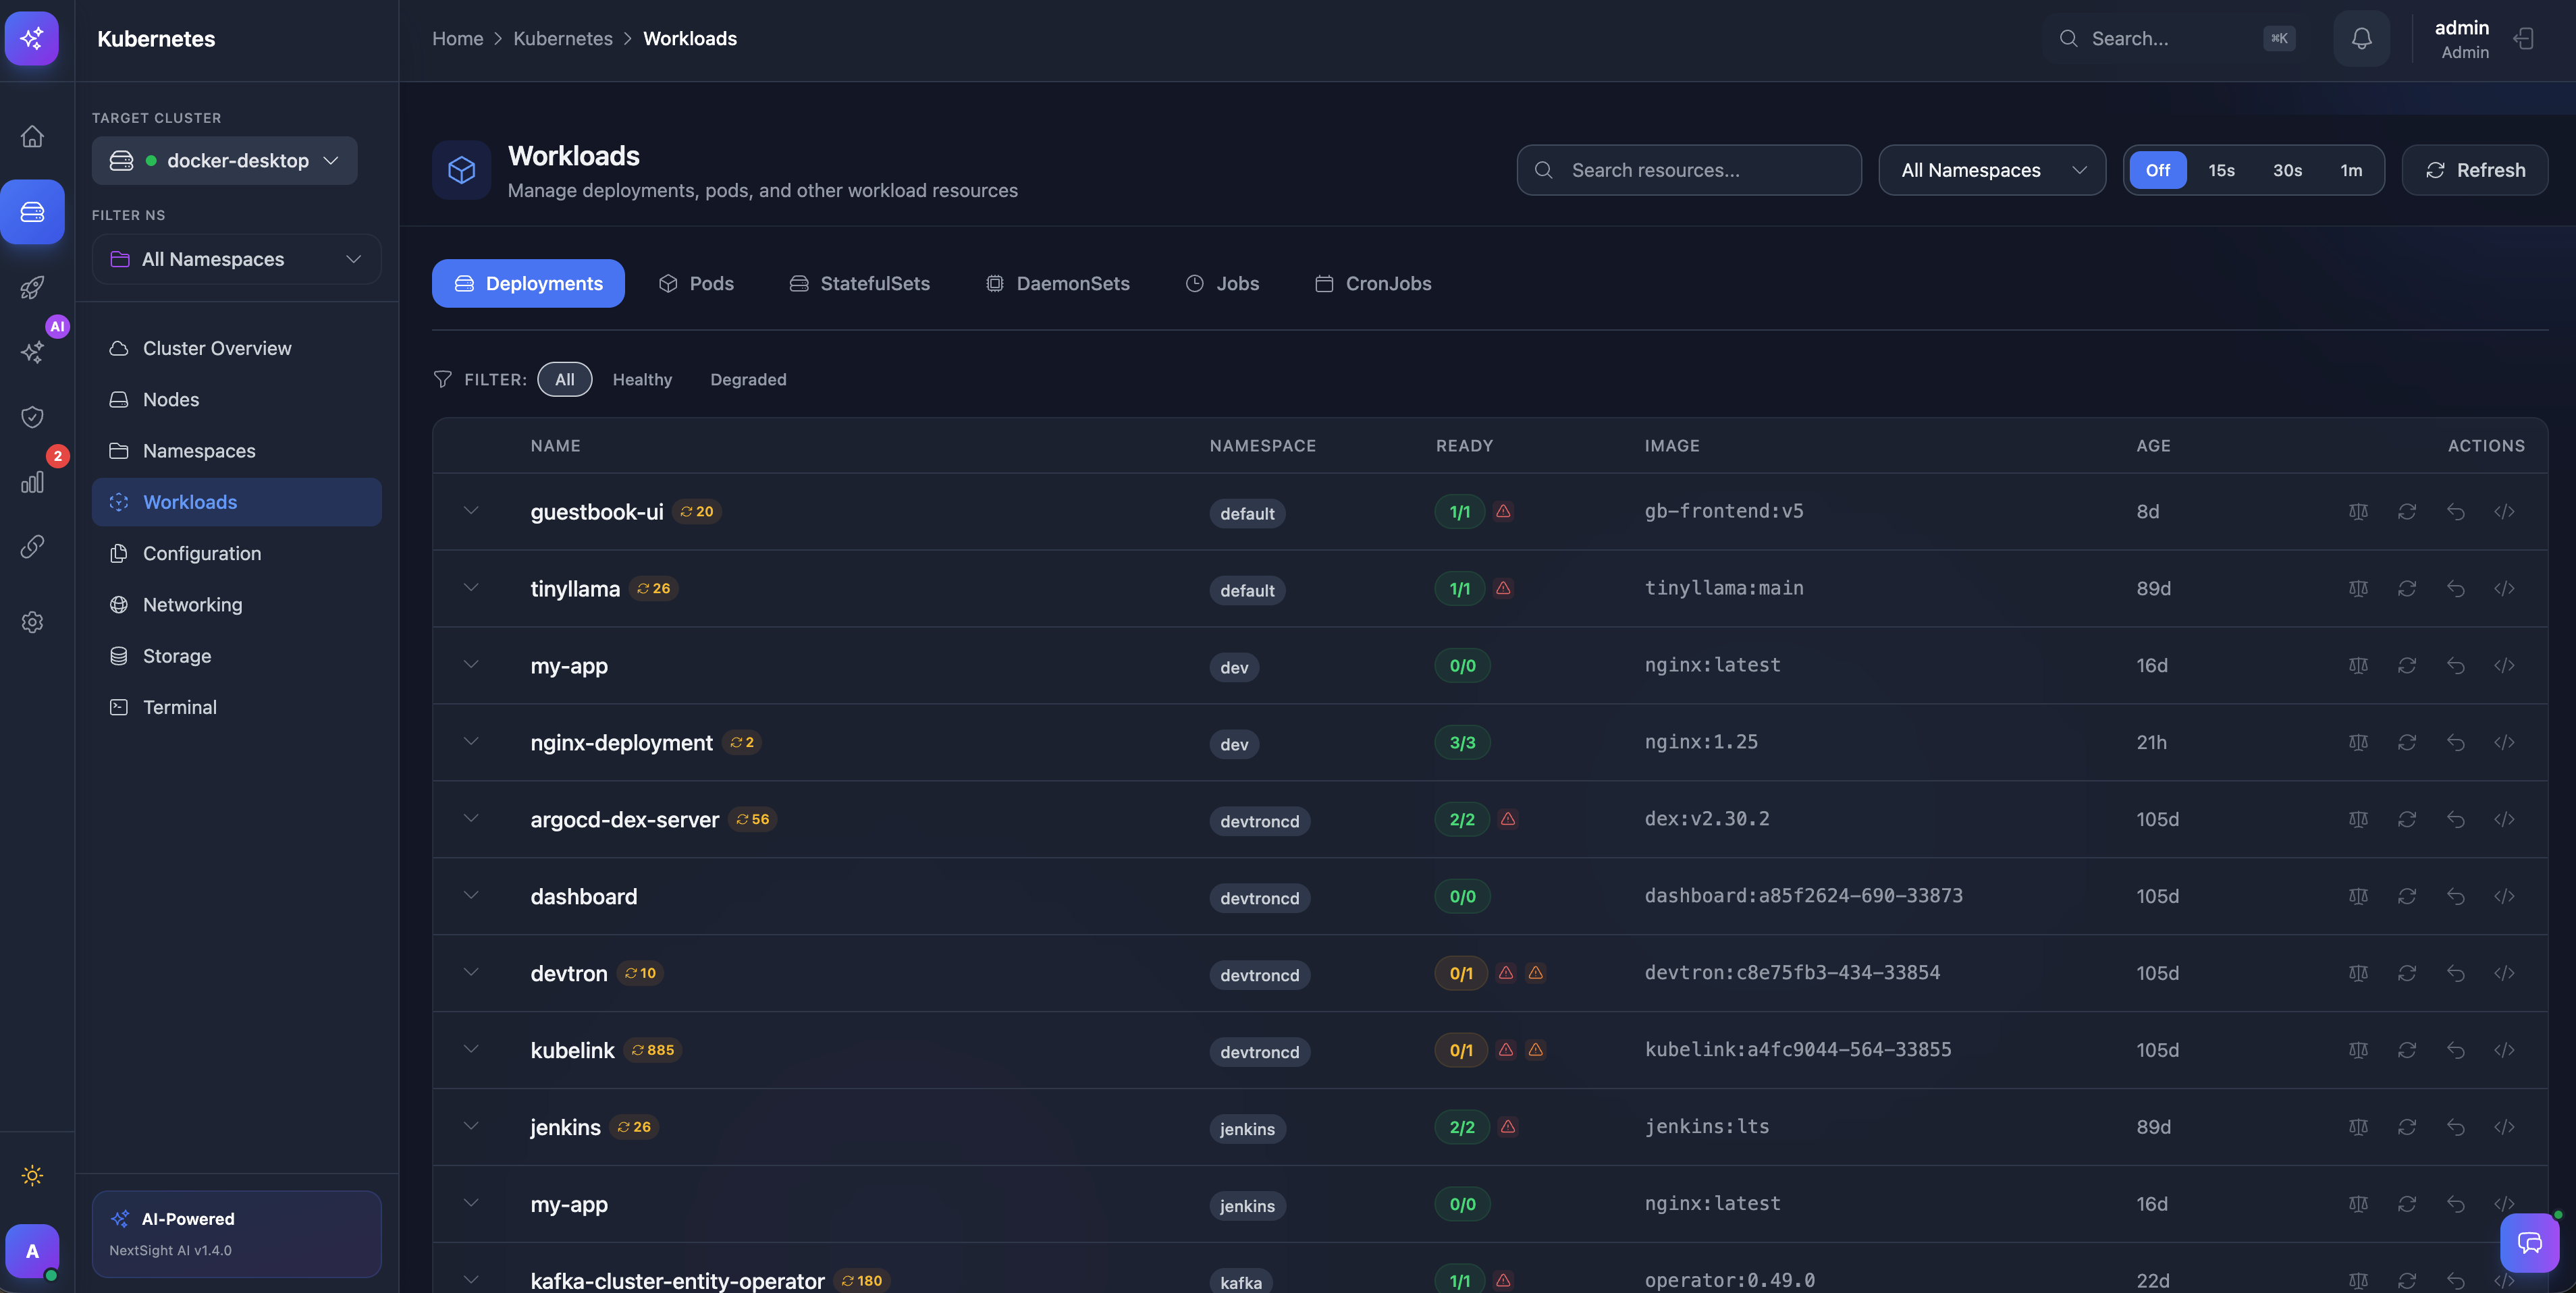Switch to the Pods tab

696,283
